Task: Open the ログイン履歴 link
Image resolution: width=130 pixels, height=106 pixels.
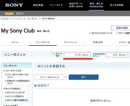Action: pos(124,33)
